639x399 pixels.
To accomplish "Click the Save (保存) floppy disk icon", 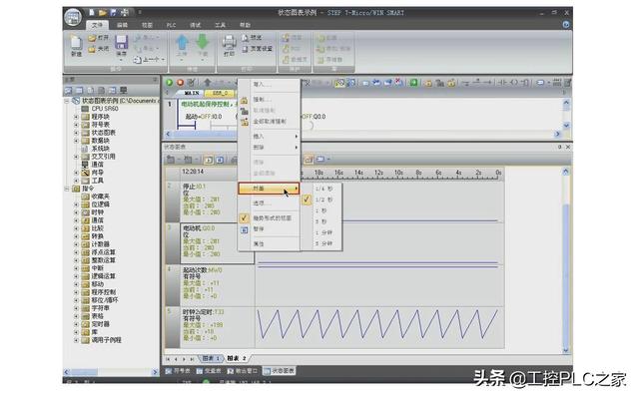I will pyautogui.click(x=122, y=42).
